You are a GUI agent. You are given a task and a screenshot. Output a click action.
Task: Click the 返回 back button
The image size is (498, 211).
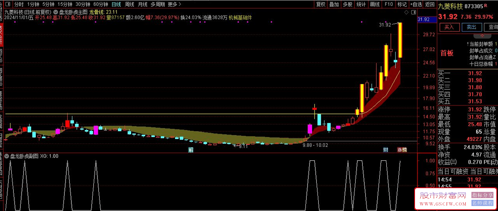[x=430, y=4]
